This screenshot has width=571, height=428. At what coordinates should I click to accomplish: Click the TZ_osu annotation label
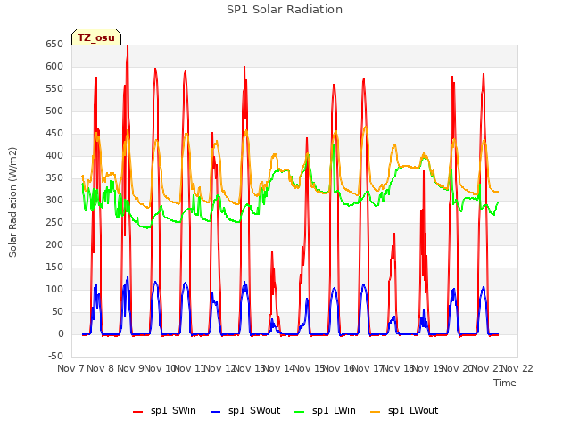tap(96, 37)
